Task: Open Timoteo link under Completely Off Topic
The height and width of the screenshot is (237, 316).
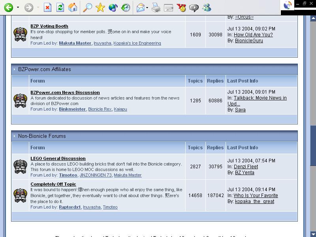Action: (110, 207)
